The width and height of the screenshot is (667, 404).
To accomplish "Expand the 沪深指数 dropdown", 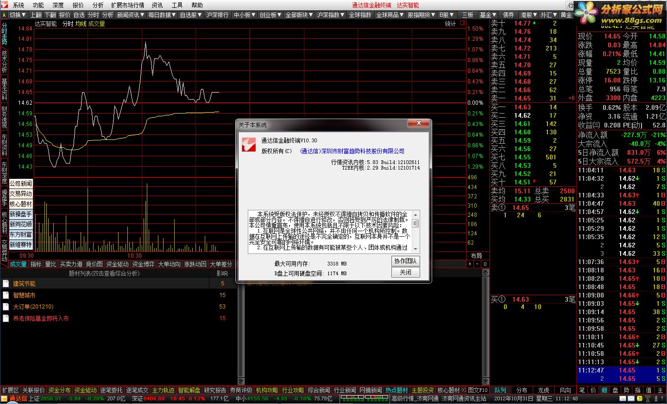I will coord(331,15).
